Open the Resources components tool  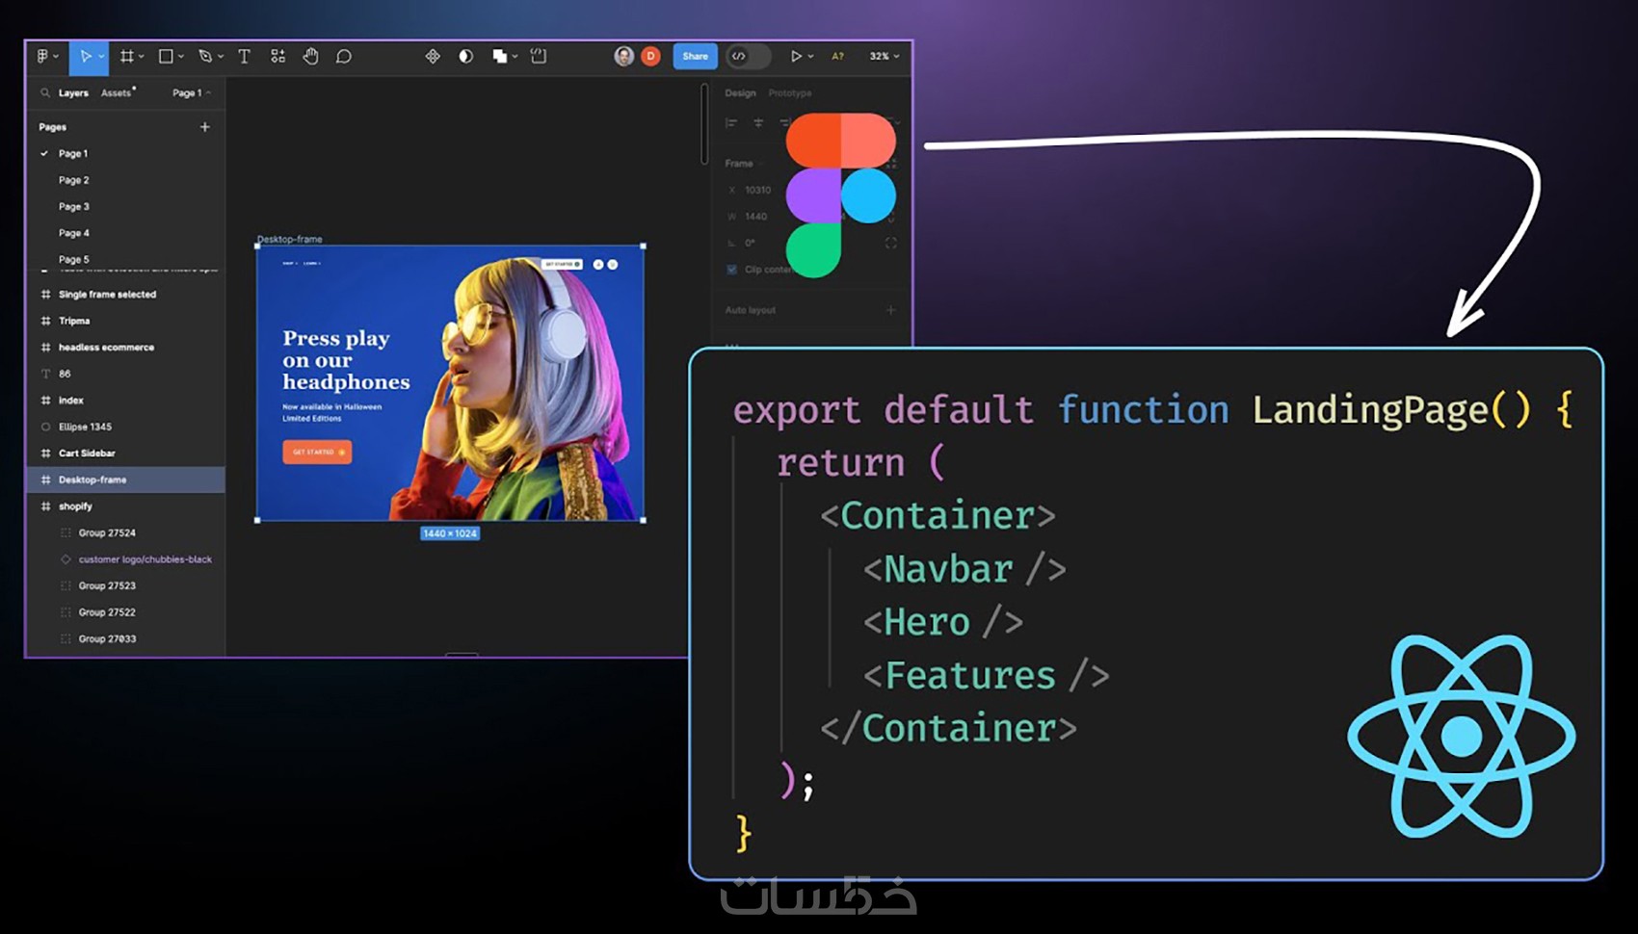(277, 57)
